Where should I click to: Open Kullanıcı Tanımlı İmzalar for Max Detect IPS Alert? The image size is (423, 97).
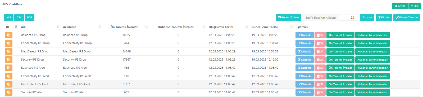click(x=372, y=84)
